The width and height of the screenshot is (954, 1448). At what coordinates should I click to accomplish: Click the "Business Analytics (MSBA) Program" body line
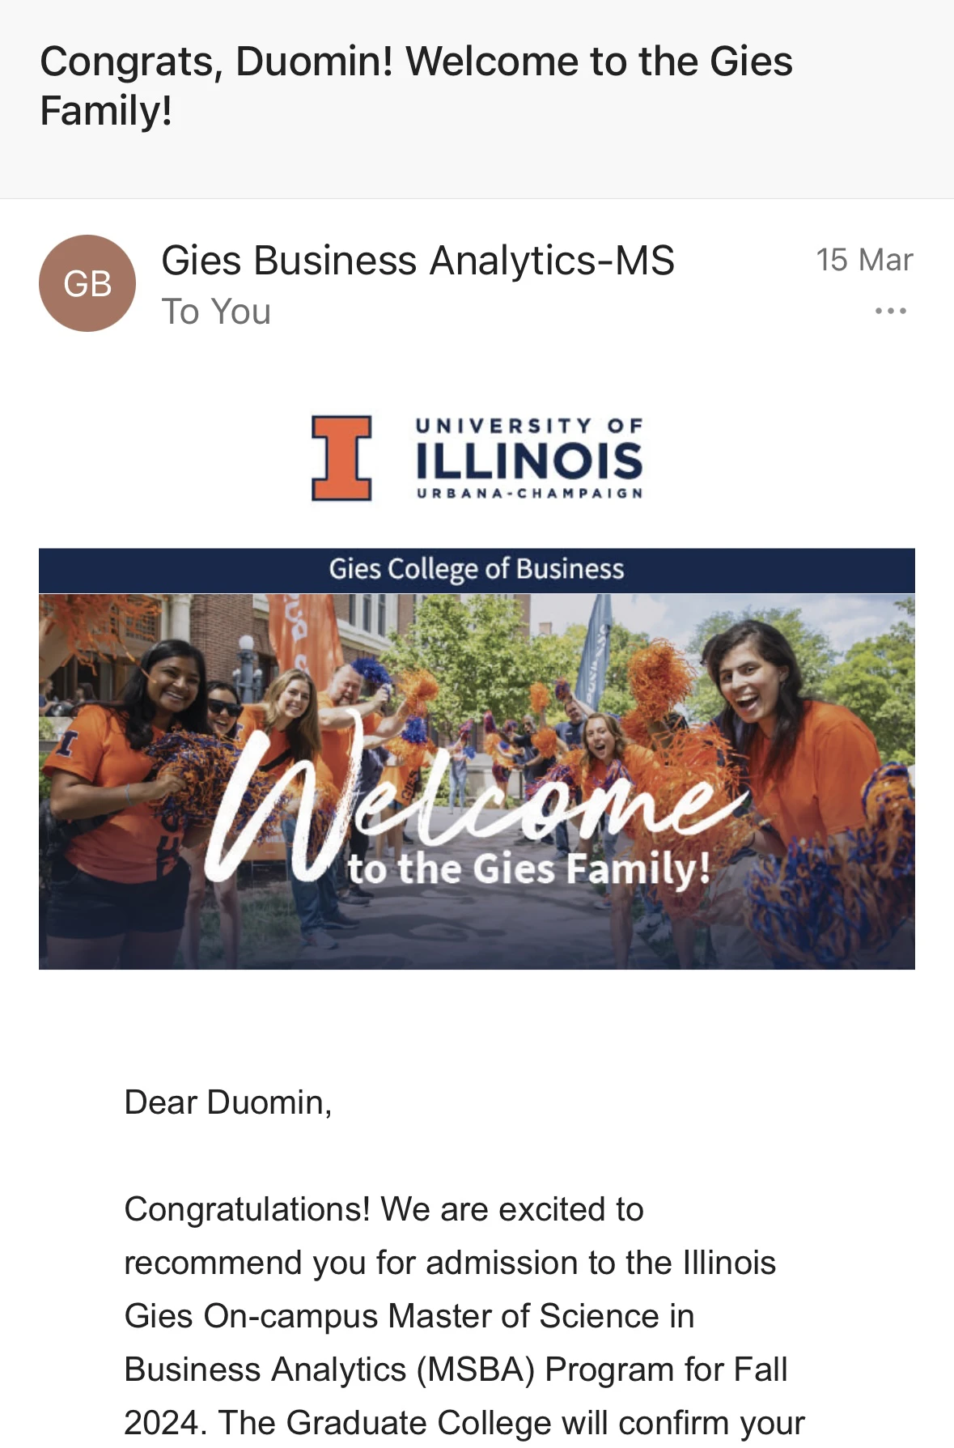(456, 1369)
